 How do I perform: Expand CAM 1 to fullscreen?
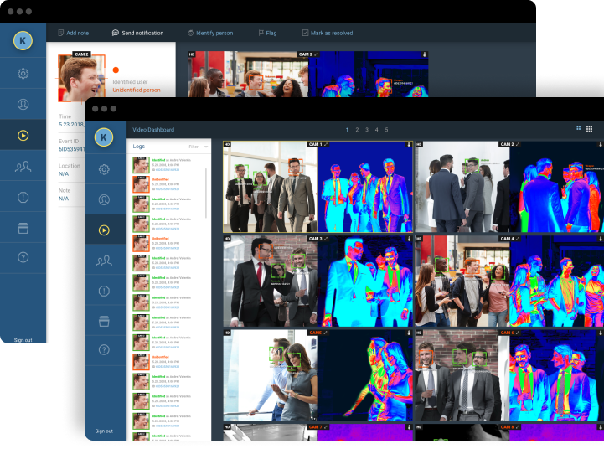tap(326, 144)
